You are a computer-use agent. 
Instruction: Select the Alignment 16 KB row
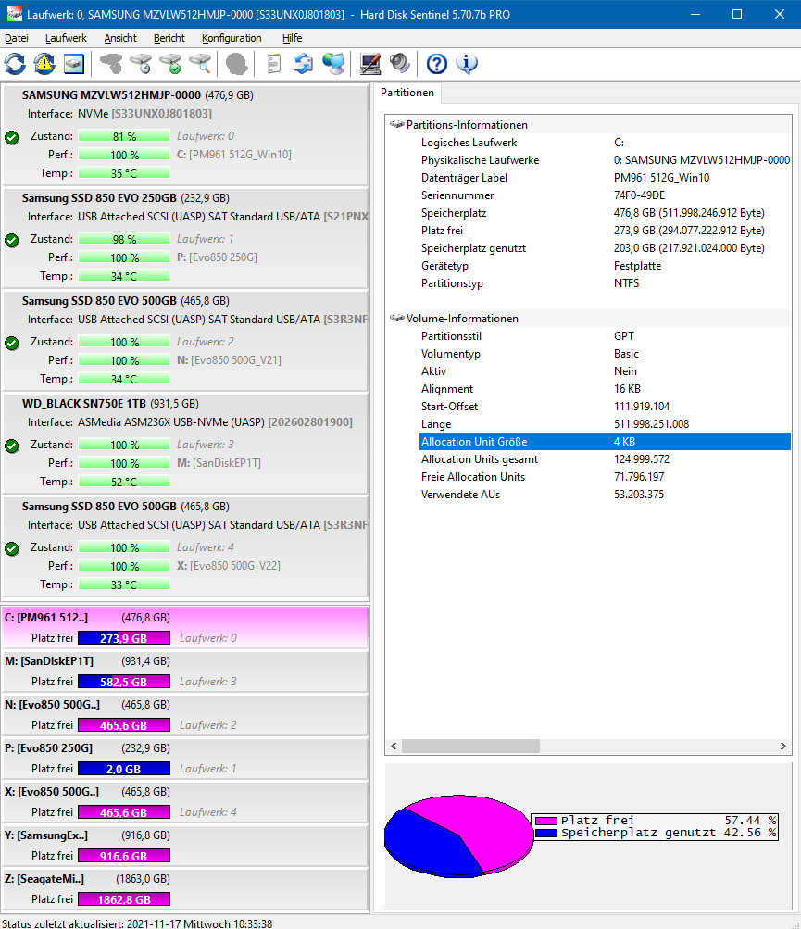[x=605, y=389]
